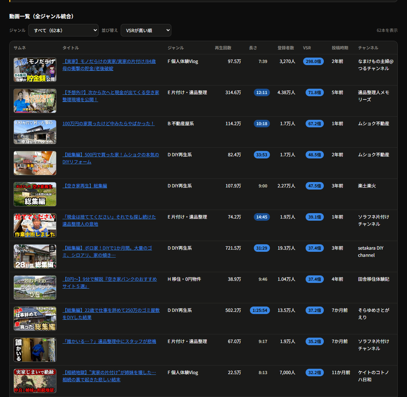This screenshot has height=397, width=407.
Task: Click the タイトル column header
Action: (x=71, y=48)
